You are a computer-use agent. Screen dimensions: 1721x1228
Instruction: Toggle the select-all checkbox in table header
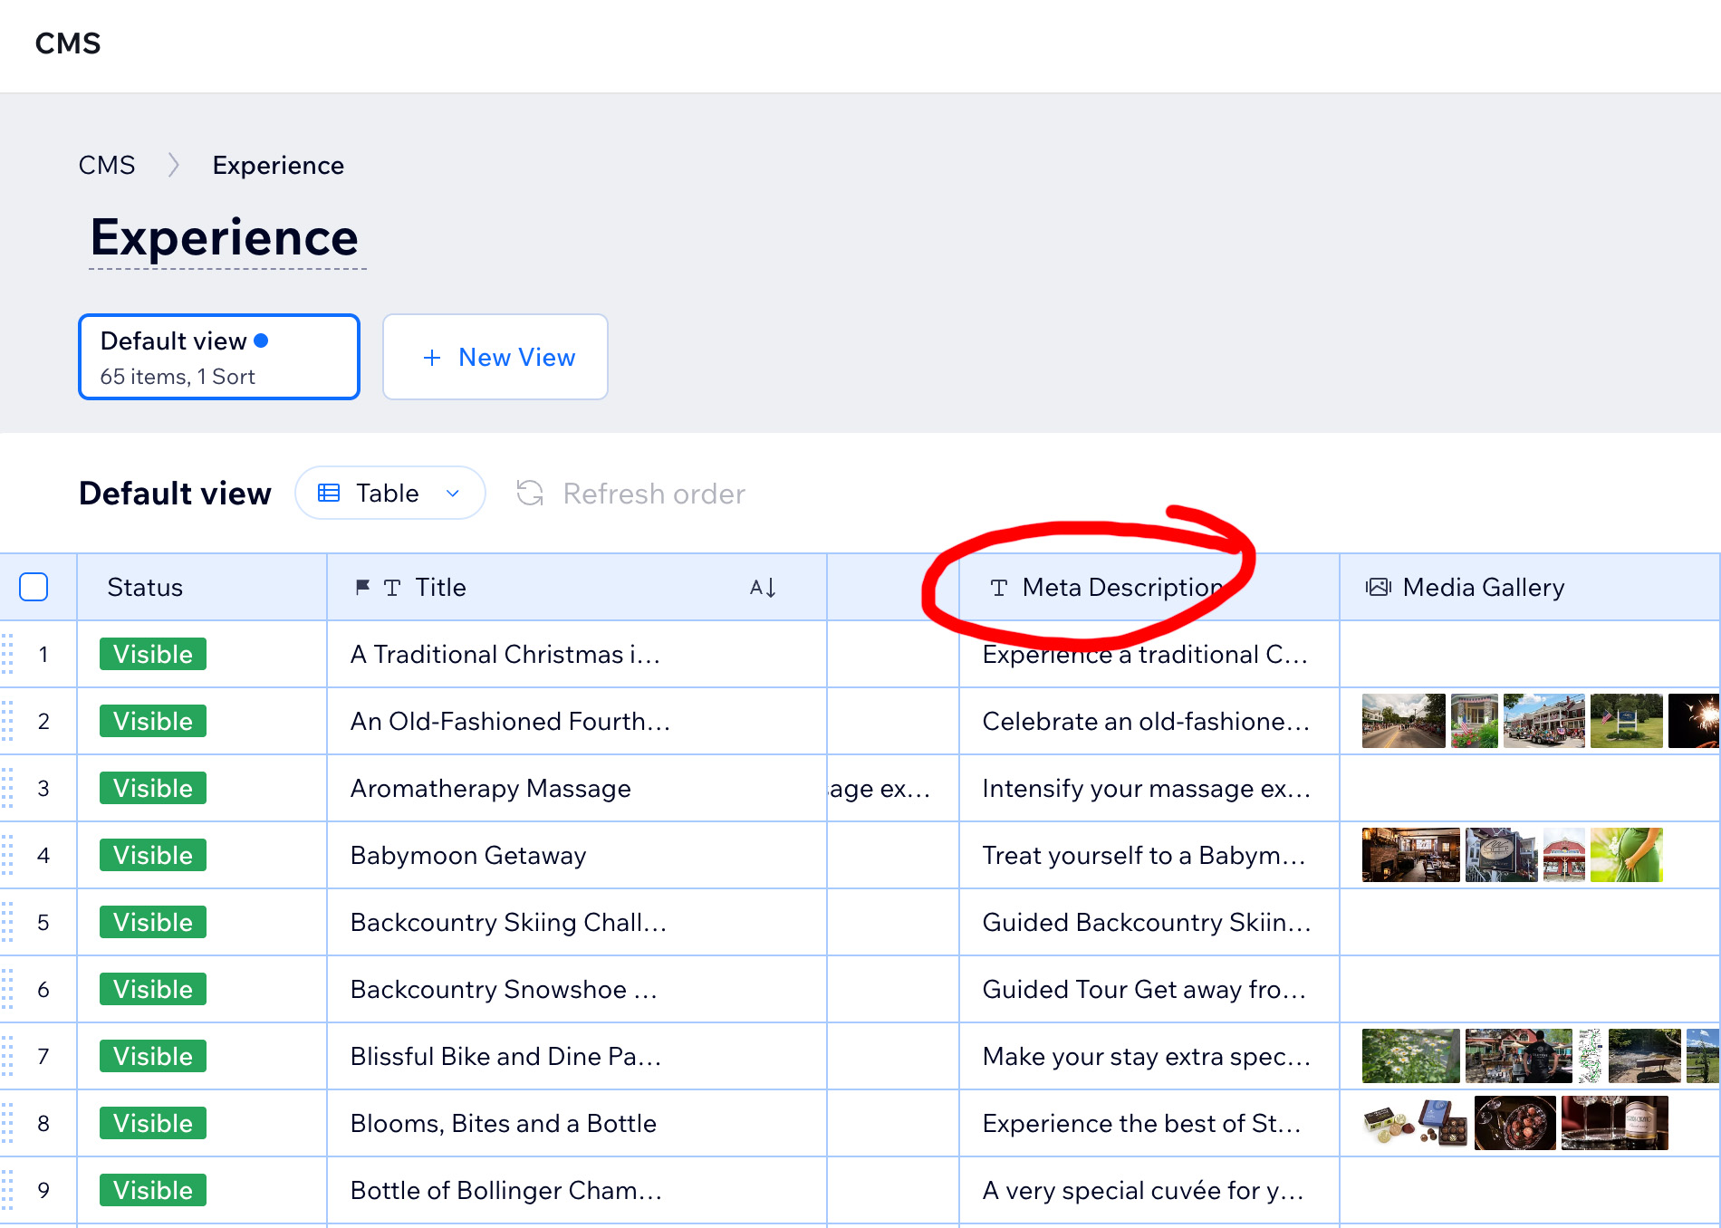coord(34,587)
